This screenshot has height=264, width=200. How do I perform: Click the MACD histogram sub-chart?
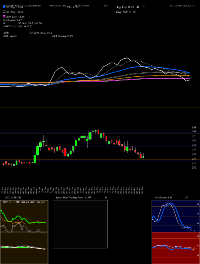[24, 248]
